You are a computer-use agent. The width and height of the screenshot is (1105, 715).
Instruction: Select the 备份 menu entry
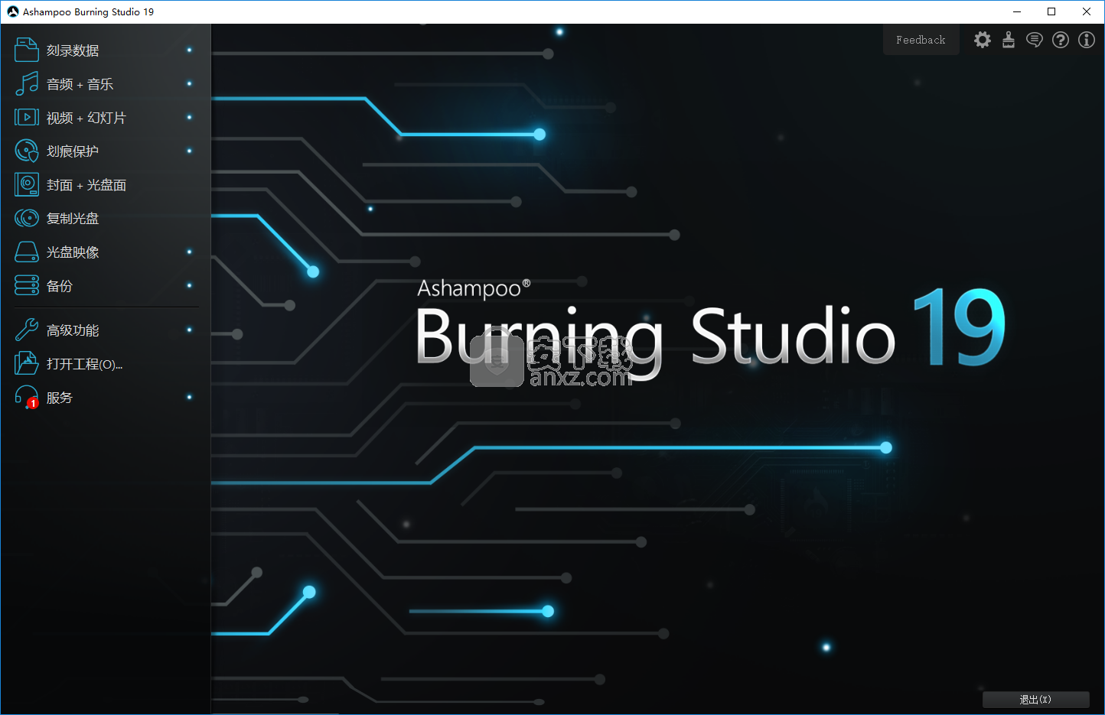(60, 286)
